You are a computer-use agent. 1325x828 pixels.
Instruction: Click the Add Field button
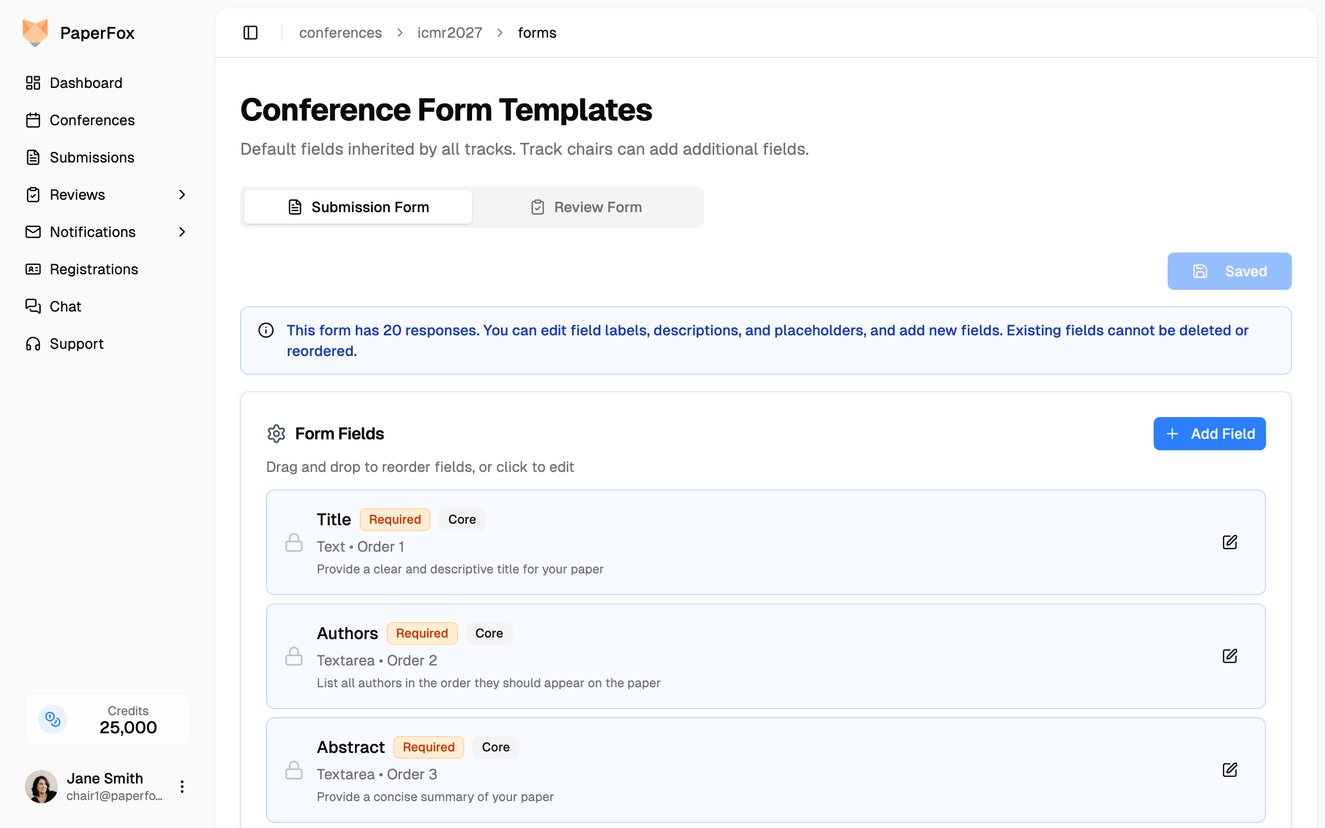pyautogui.click(x=1209, y=434)
